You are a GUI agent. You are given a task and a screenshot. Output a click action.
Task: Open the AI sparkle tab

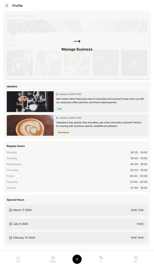point(101,259)
